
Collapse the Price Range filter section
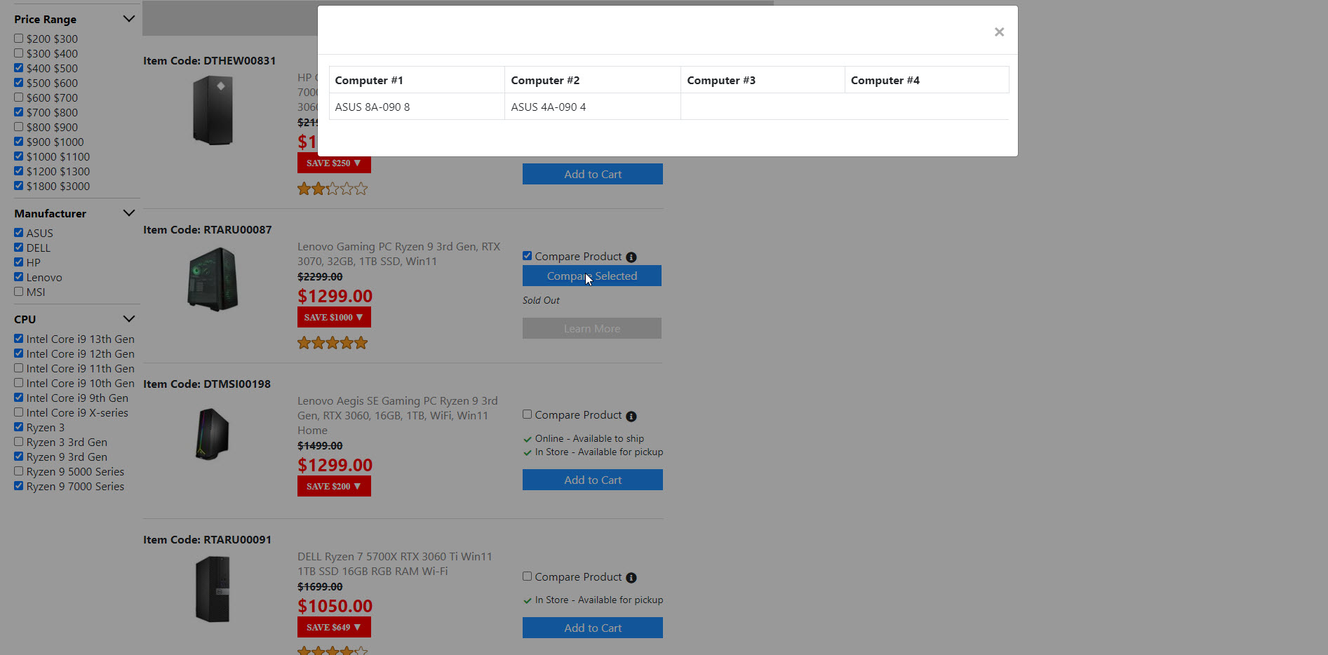(128, 19)
